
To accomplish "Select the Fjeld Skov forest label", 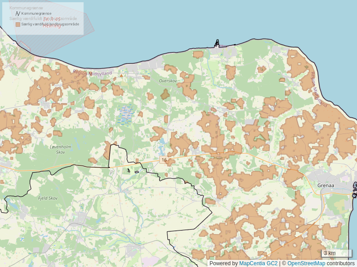I will (x=48, y=198).
